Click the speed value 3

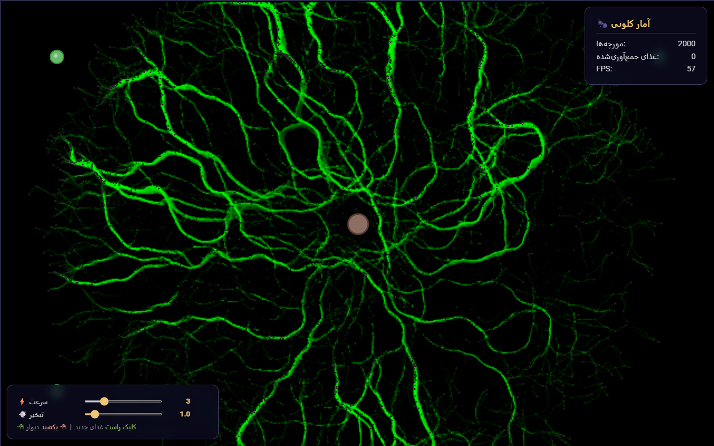point(188,401)
